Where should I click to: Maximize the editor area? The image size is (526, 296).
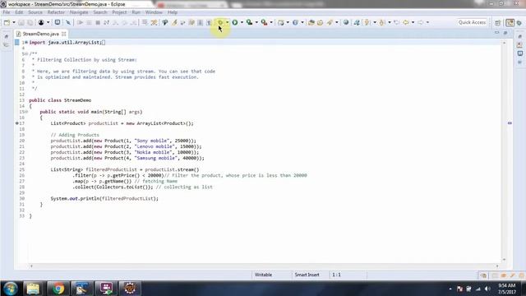pyautogui.click(x=505, y=33)
